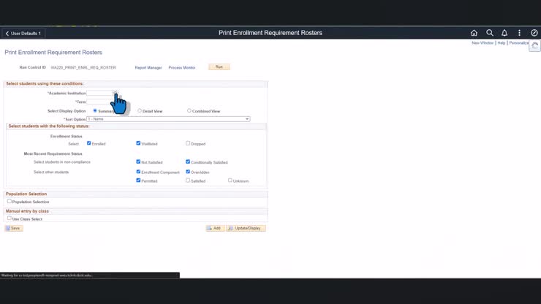This screenshot has width=541, height=304.
Task: Go to the Home page icon
Action: [x=474, y=33]
